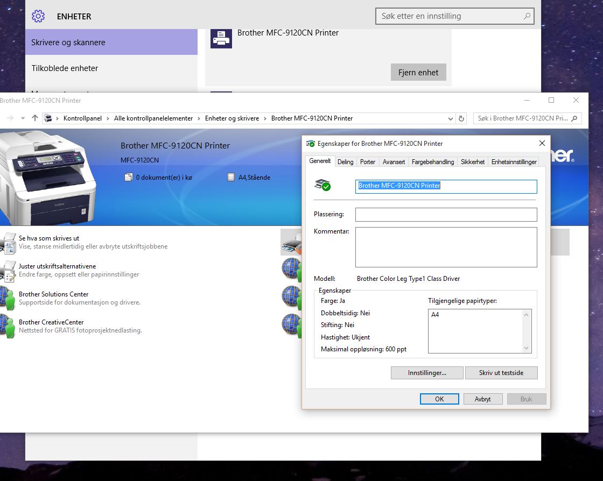Click the forward arrow in Control Panel navigation
Viewport: 603px width, 481px height.
tap(10, 118)
